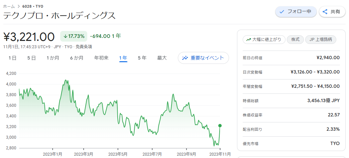
Task: Click the -694.00 1年 change text
Action: click(x=106, y=36)
